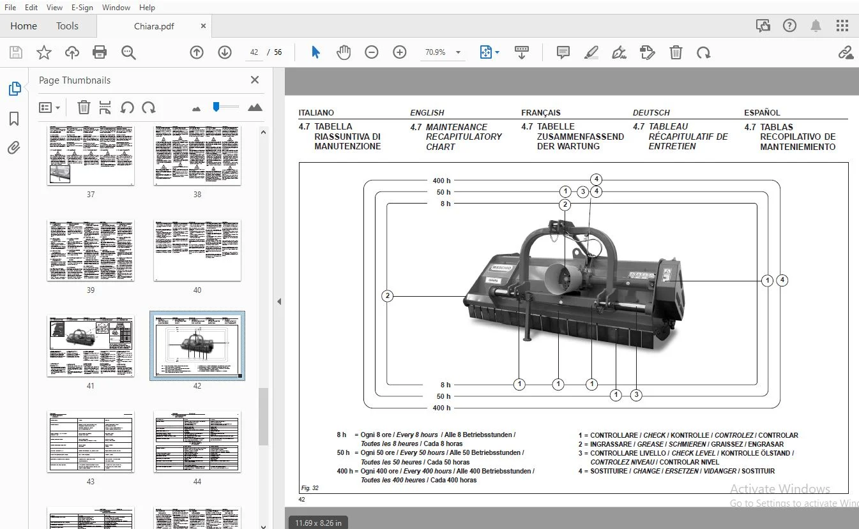Viewport: 859px width, 529px height.
Task: Open the thumbnails options dropdown menu
Action: 50,107
